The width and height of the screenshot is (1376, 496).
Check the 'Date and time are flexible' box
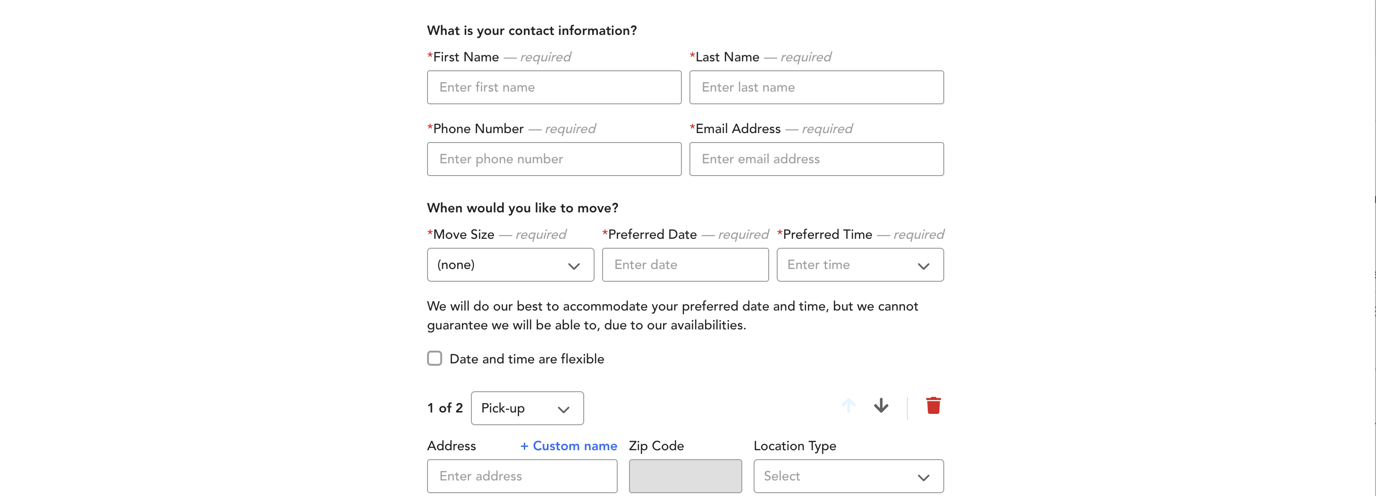pyautogui.click(x=434, y=358)
